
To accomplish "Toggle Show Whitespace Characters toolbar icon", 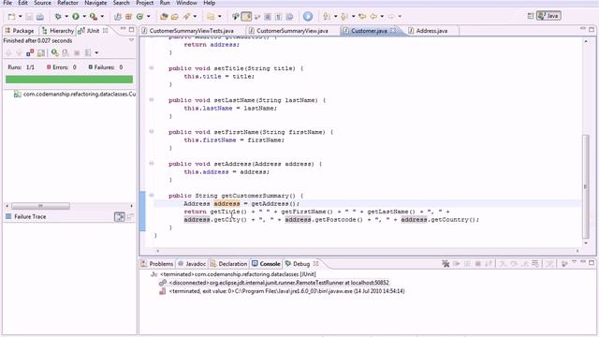I will click(x=279, y=17).
